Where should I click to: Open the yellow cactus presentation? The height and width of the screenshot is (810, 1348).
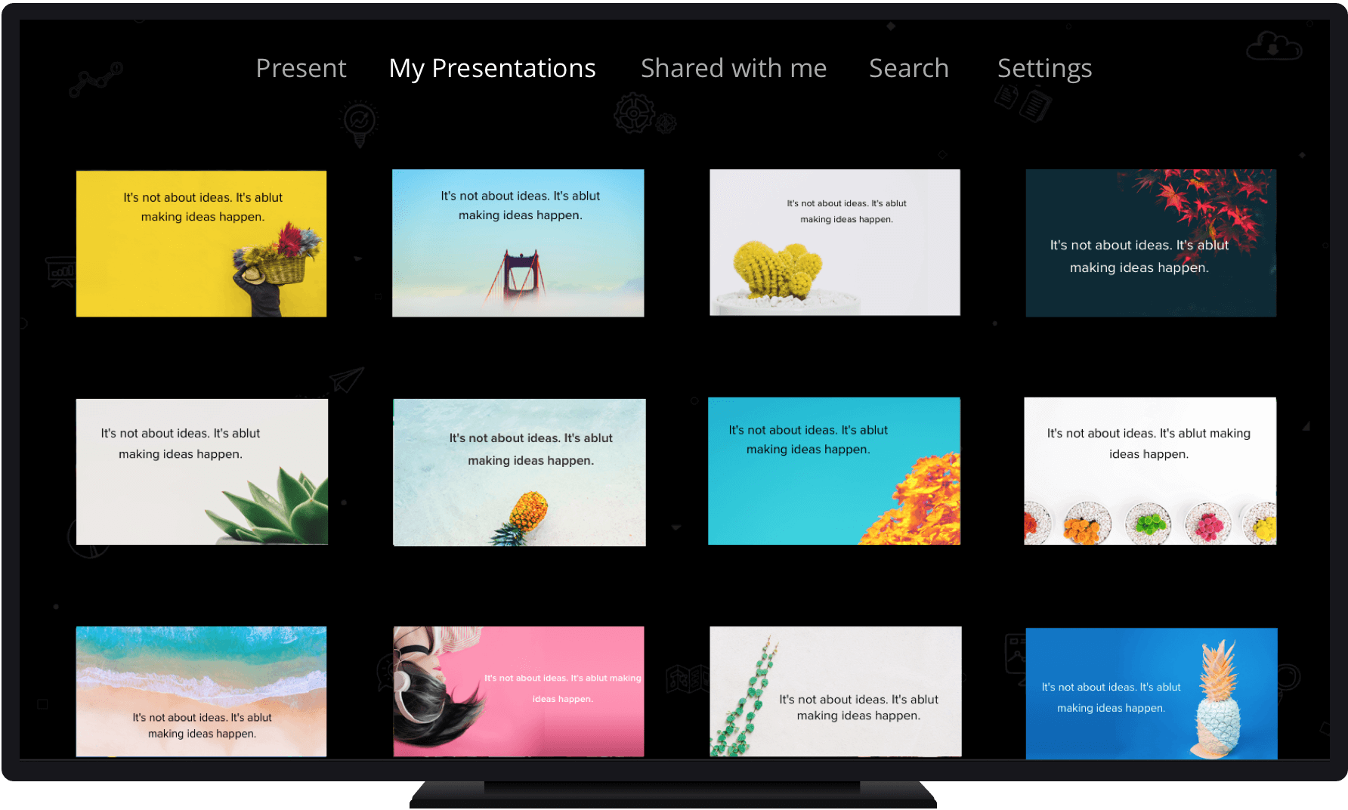834,243
